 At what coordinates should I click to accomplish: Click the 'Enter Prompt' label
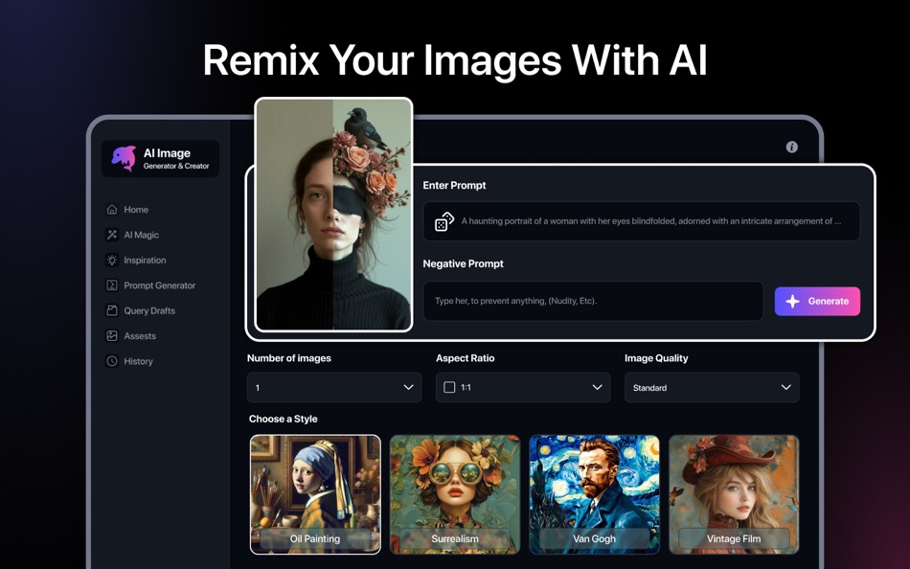(x=454, y=185)
